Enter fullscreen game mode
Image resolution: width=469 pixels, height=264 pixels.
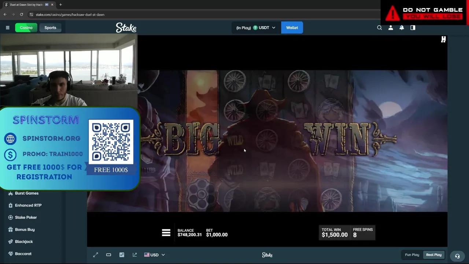point(96,255)
